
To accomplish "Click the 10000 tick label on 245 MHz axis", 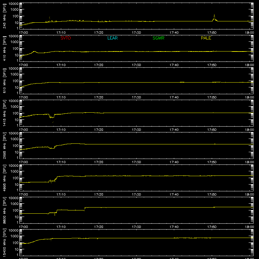I will click(x=14, y=4).
